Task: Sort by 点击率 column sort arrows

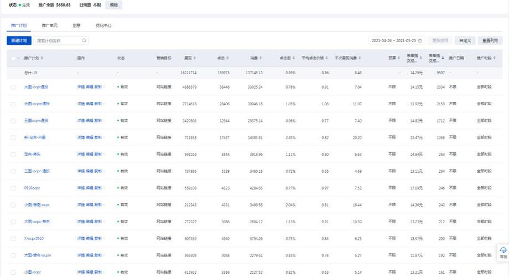Action: click(x=294, y=58)
